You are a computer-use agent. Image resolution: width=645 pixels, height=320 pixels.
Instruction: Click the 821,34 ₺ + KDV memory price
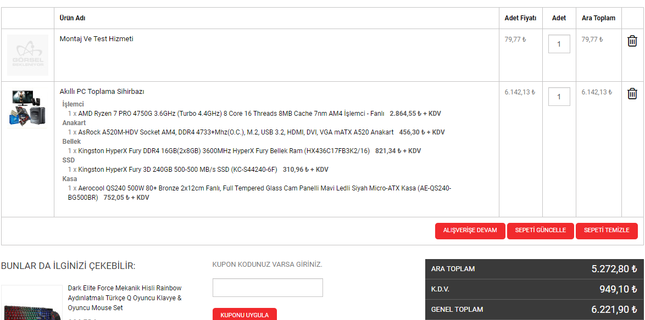(398, 151)
